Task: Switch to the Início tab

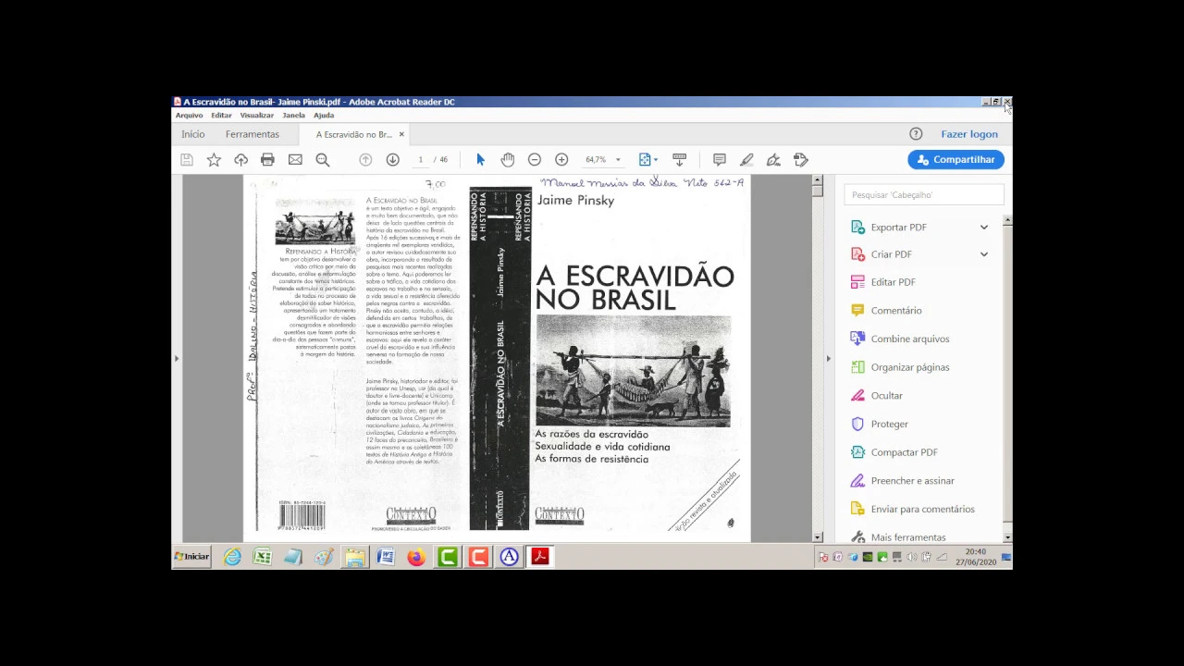Action: pos(193,134)
